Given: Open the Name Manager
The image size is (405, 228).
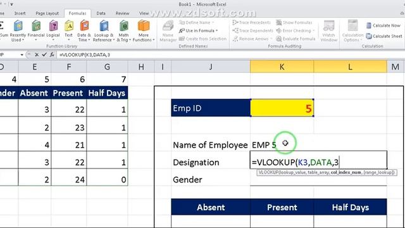Looking at the screenshot, I should [x=168, y=31].
